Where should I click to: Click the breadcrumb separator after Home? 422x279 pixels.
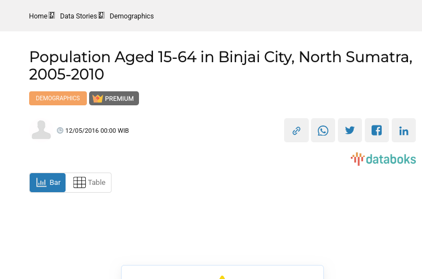[52, 16]
